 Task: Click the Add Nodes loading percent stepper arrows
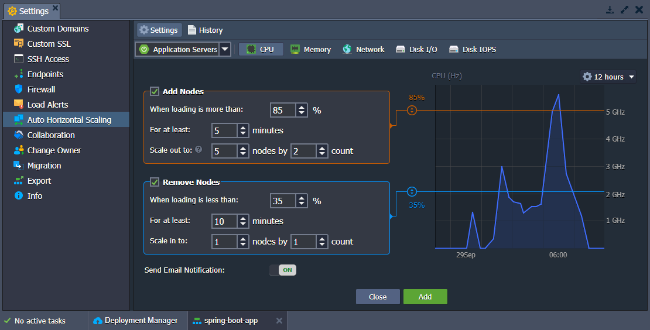(x=302, y=110)
